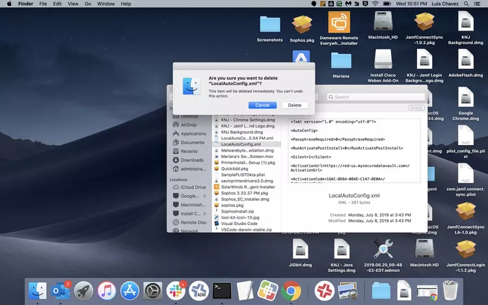
Task: Eject the Google volume in sidebar
Action: pyautogui.click(x=204, y=196)
